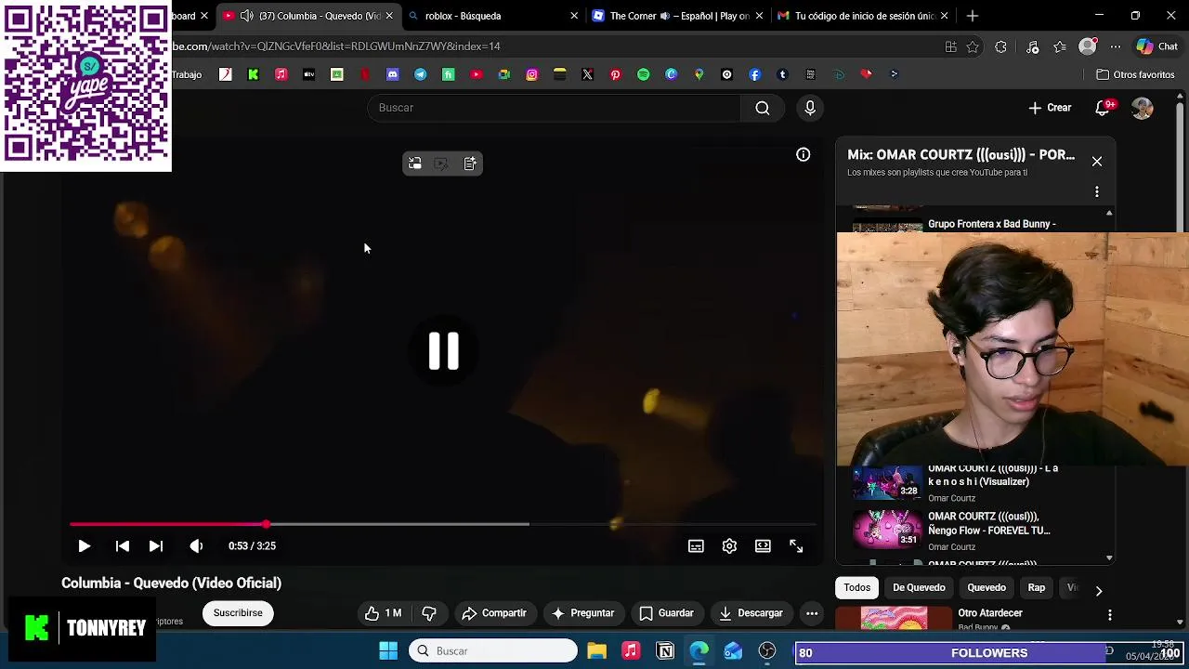This screenshot has height=669, width=1189.
Task: Select the Rap filter chip
Action: click(x=1037, y=587)
